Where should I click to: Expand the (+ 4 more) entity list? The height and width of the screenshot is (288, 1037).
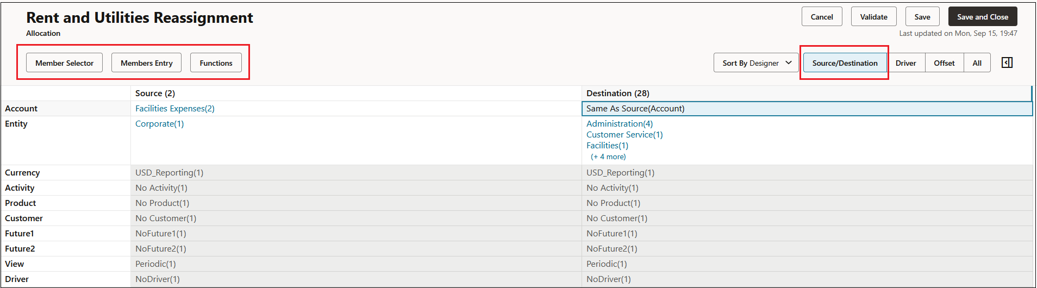[608, 156]
